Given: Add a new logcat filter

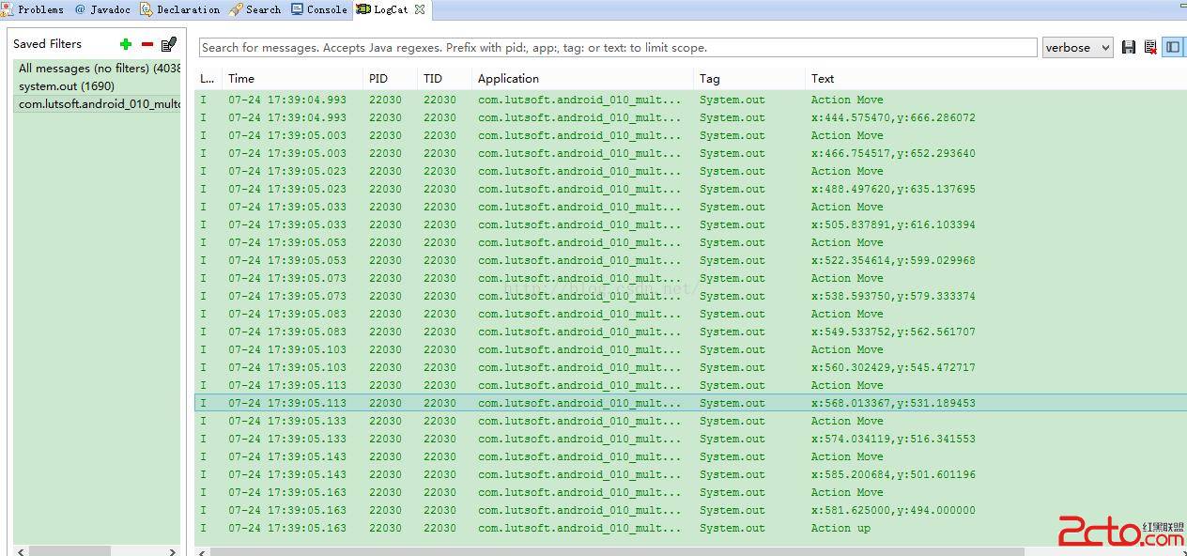Looking at the screenshot, I should pos(126,44).
